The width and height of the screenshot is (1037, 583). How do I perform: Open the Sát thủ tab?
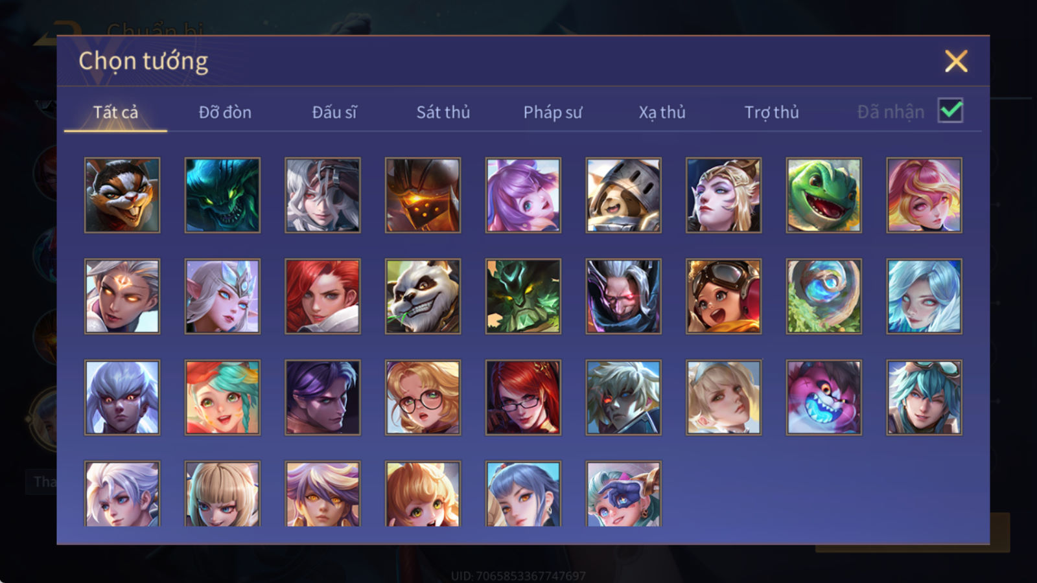click(x=443, y=112)
